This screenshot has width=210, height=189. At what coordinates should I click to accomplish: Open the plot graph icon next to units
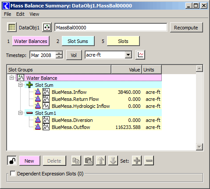[x=140, y=55]
